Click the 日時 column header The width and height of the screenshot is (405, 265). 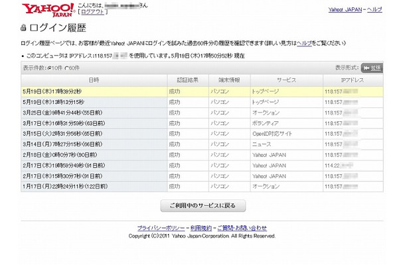(x=94, y=80)
